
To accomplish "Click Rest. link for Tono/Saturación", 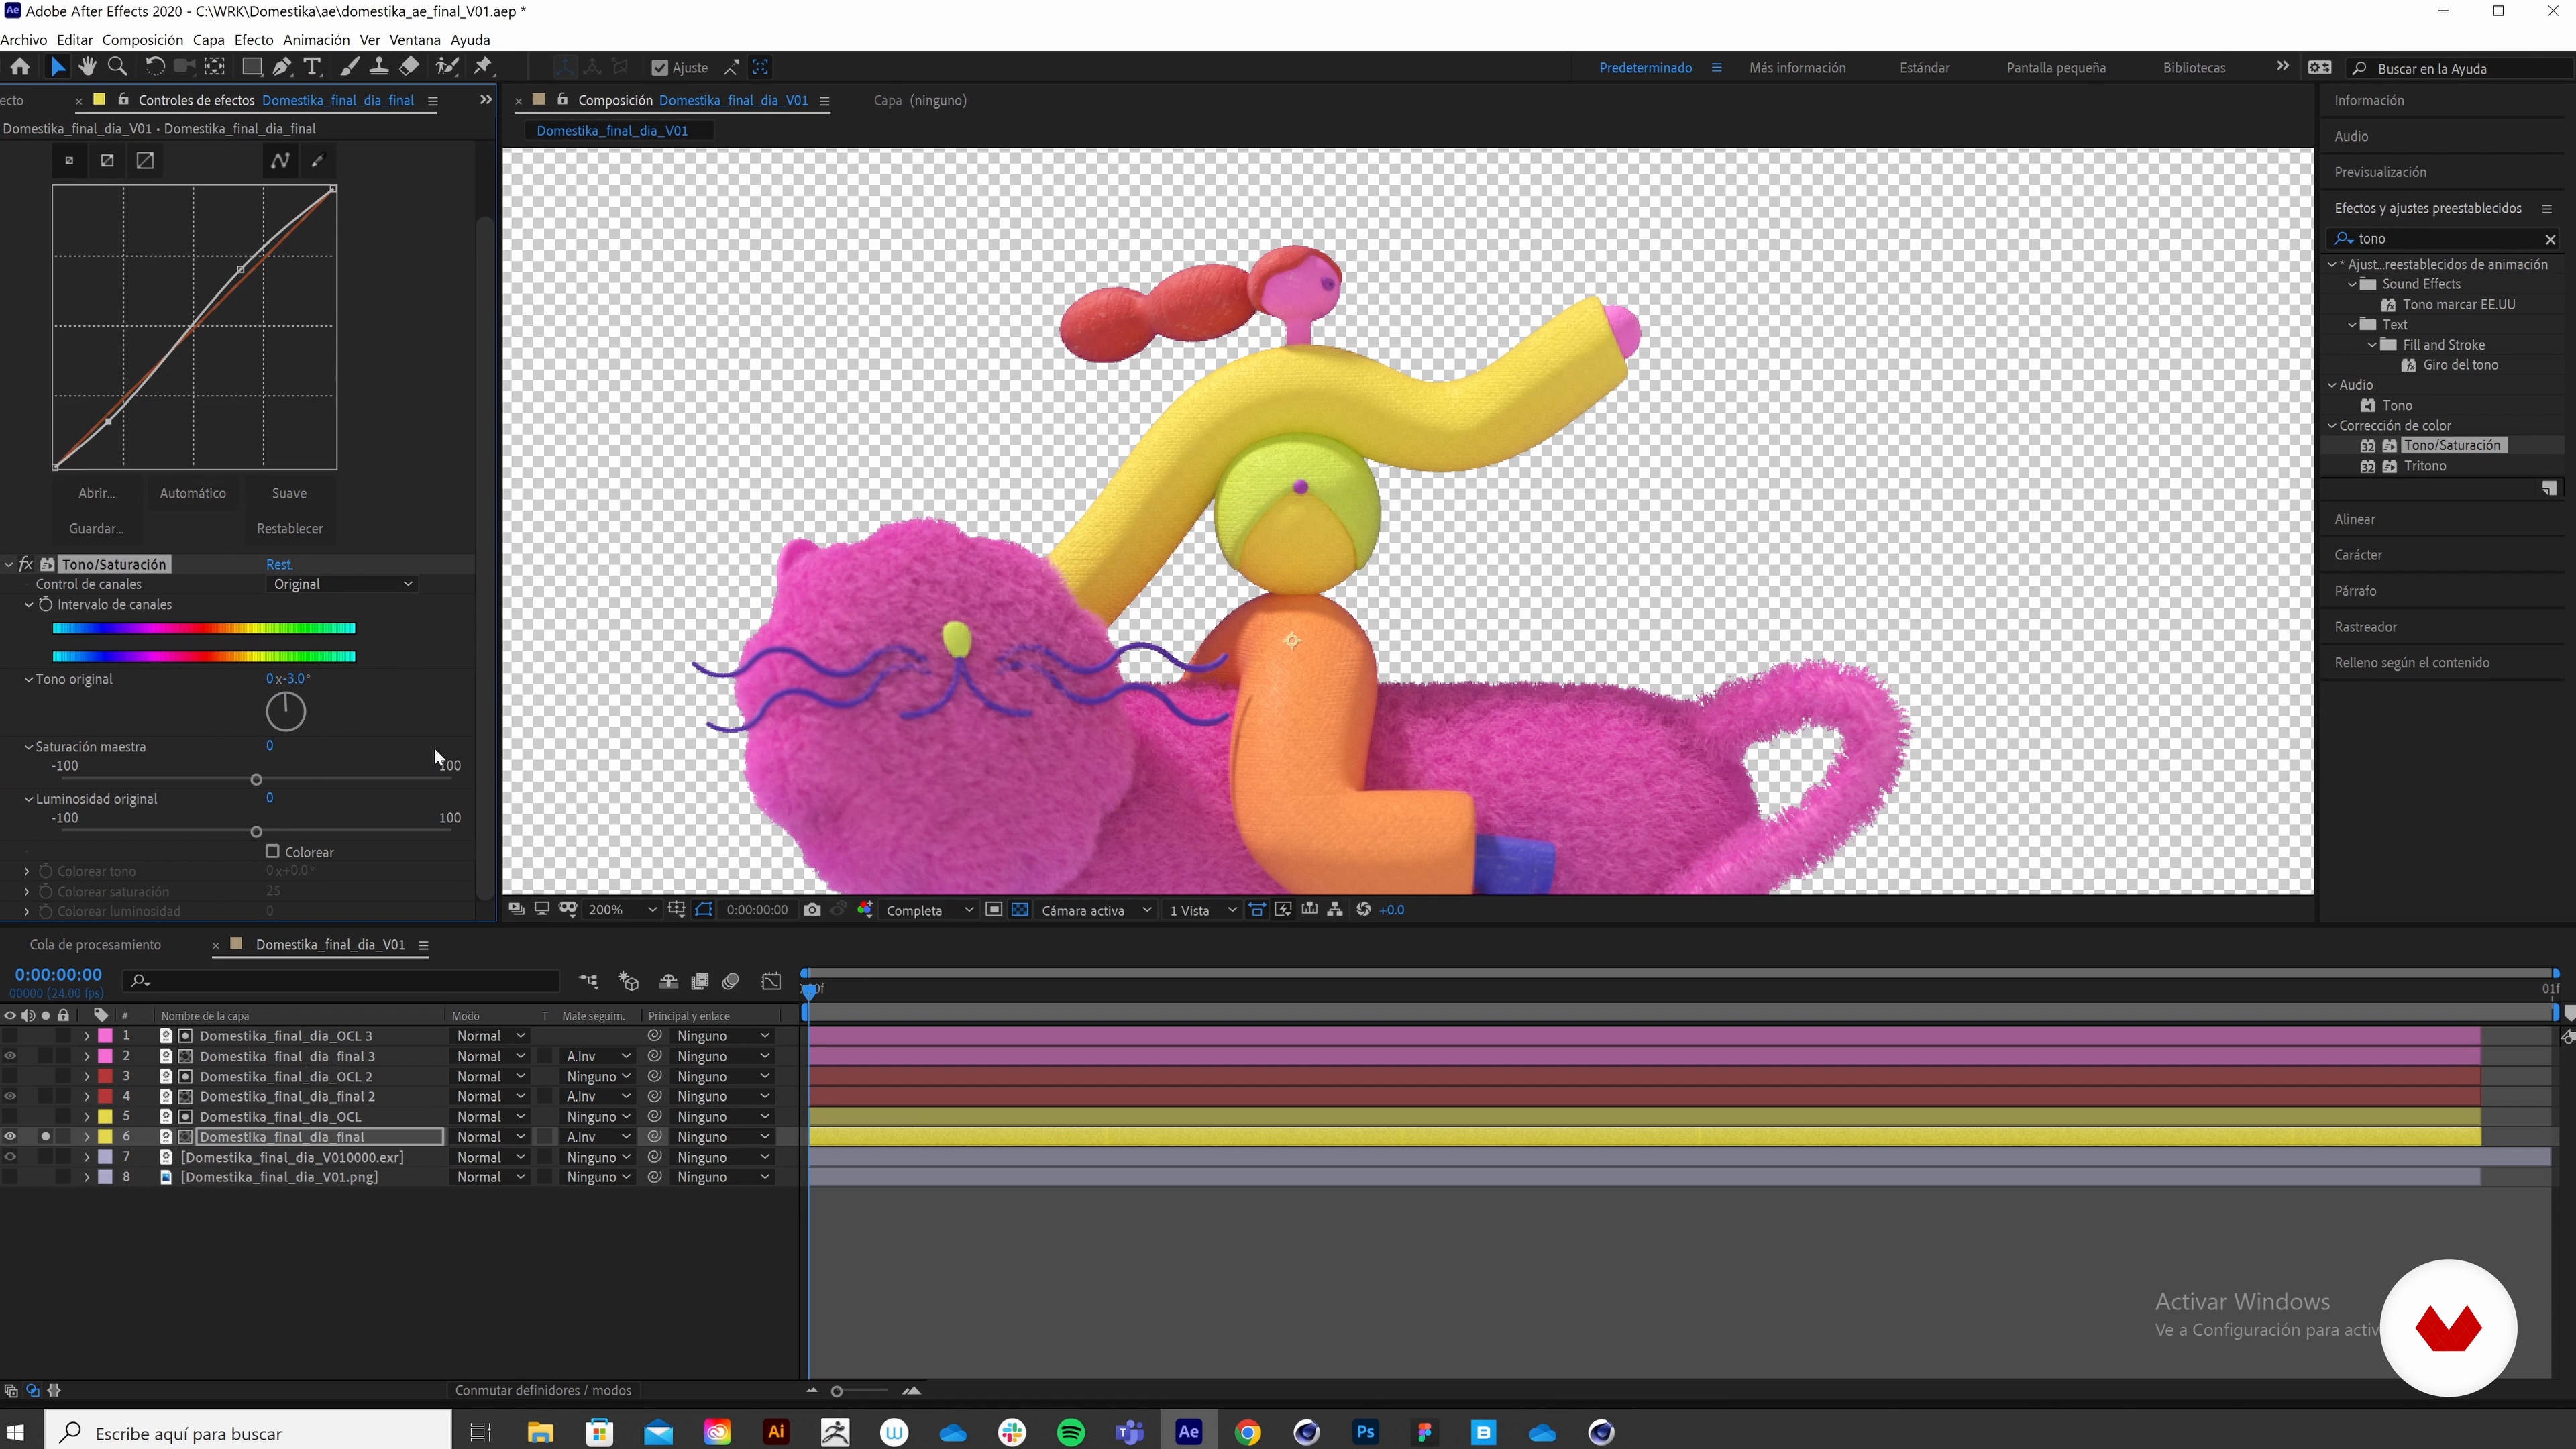I will (x=279, y=564).
